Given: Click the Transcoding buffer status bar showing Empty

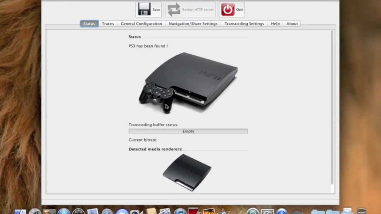Looking at the screenshot, I should click(x=188, y=131).
